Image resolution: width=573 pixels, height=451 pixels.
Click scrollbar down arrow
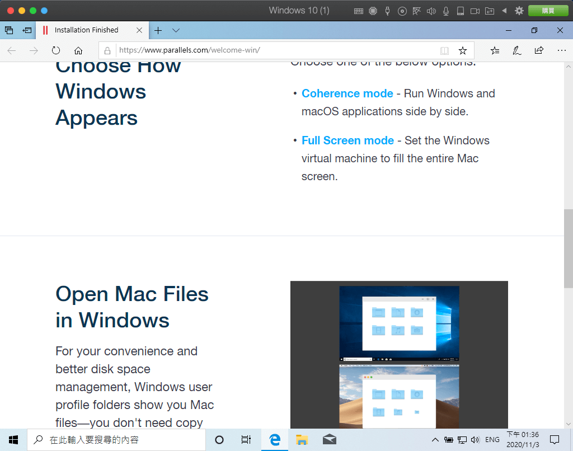click(569, 424)
